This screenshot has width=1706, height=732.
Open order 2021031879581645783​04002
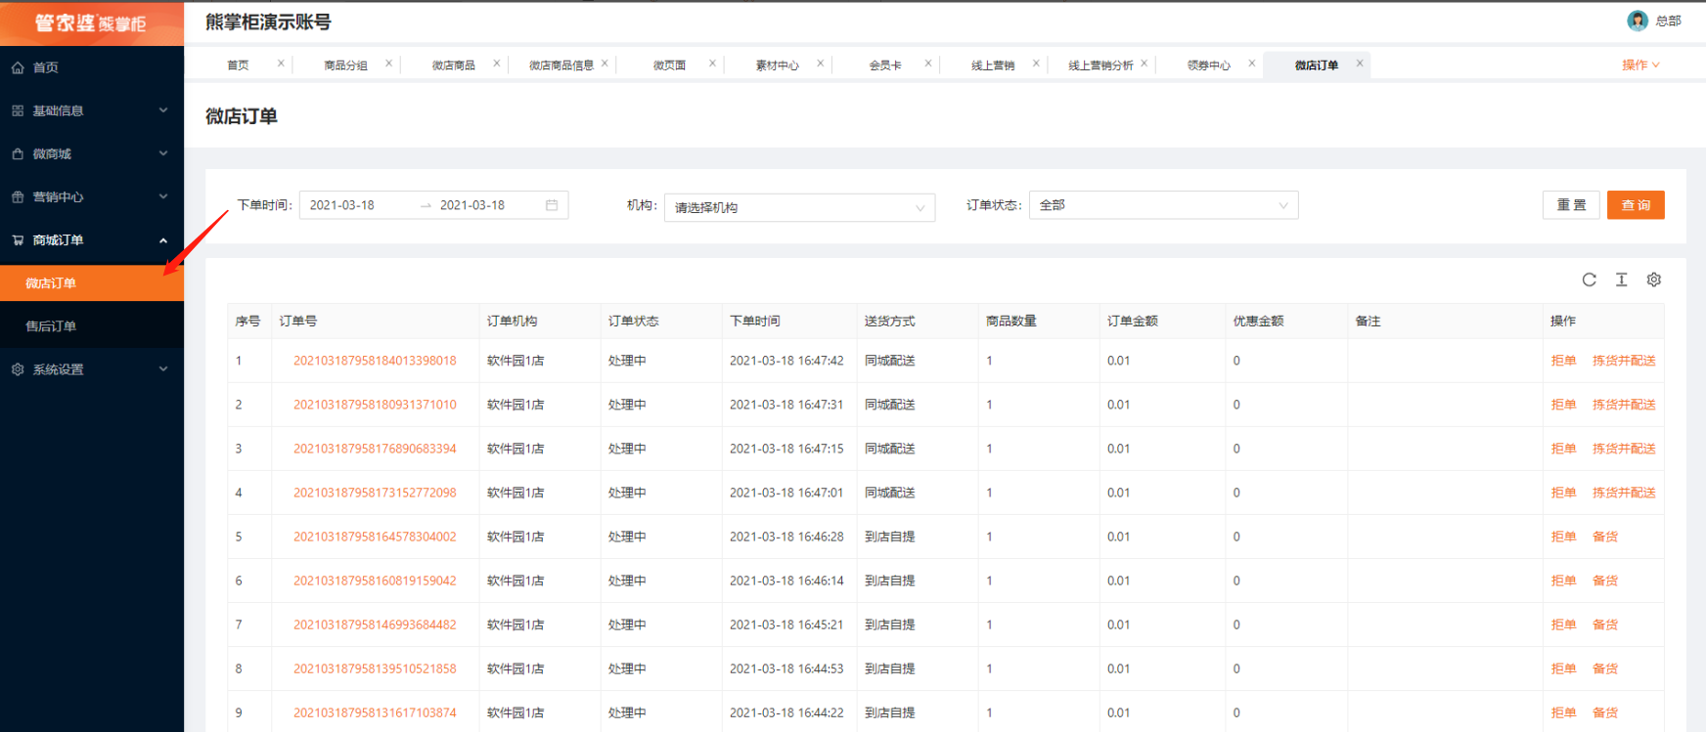pos(375,537)
